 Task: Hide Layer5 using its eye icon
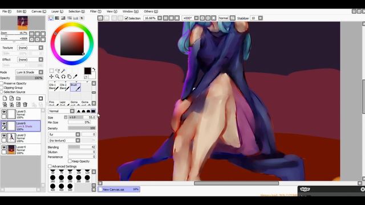tap(4, 112)
